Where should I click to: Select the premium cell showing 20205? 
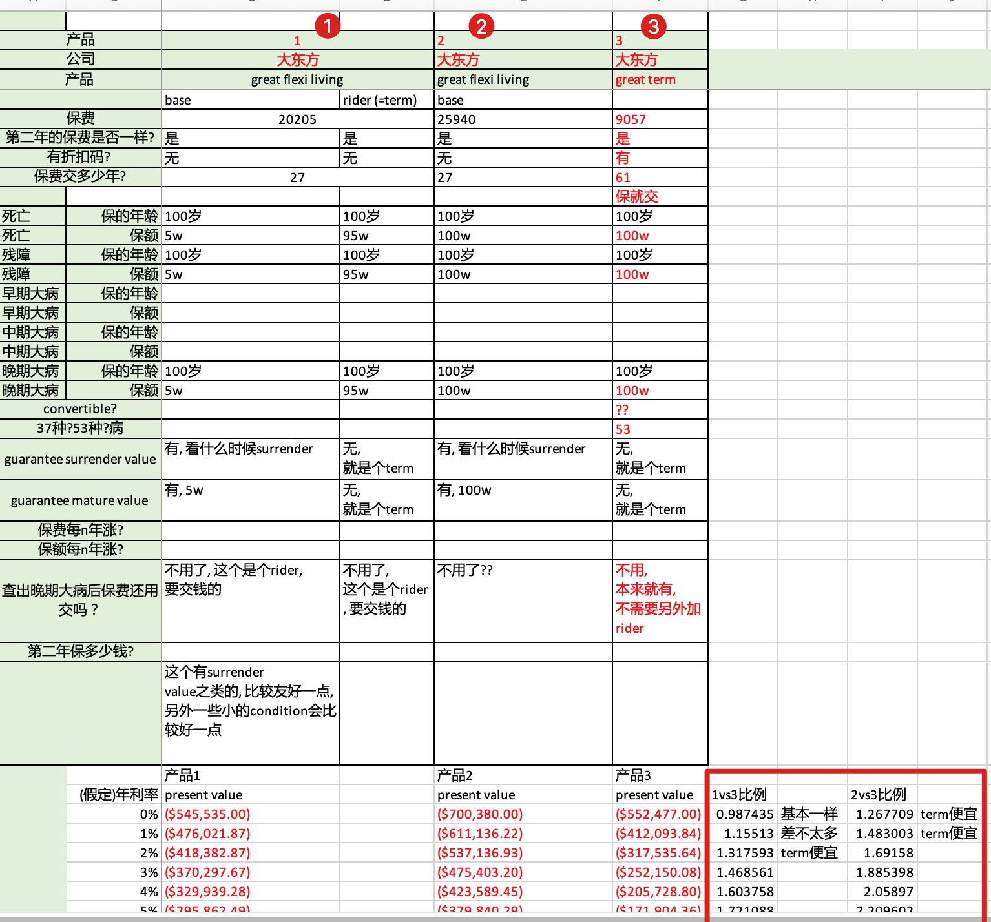297,119
